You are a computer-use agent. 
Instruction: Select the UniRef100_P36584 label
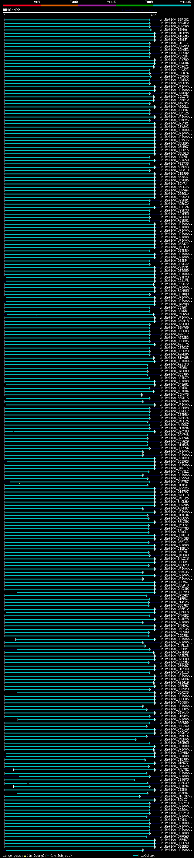click(x=174, y=57)
